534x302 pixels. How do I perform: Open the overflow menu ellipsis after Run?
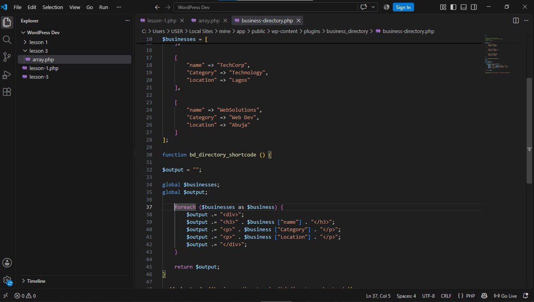point(118,7)
